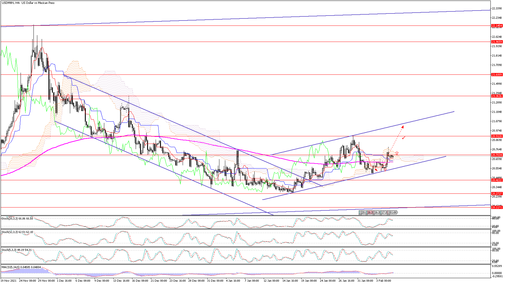Click the red dashed projection arrow tip
This screenshot has width=506, height=284.
coord(403,126)
